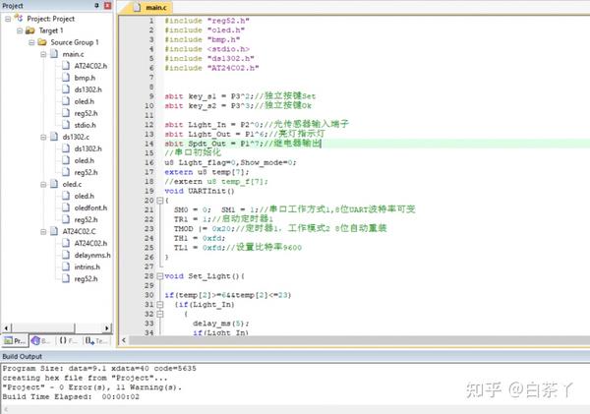Collapse the oled.c node
590x414 pixels.
coord(43,185)
